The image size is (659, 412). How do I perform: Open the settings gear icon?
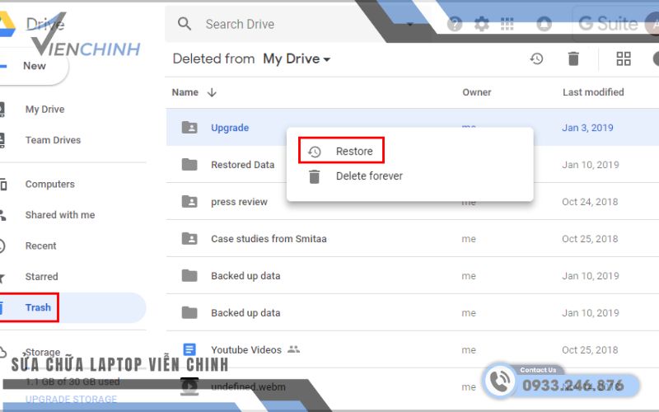coord(481,24)
